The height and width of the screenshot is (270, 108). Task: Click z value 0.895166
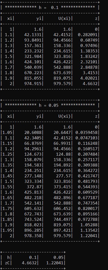pyautogui.click(x=88, y=214)
